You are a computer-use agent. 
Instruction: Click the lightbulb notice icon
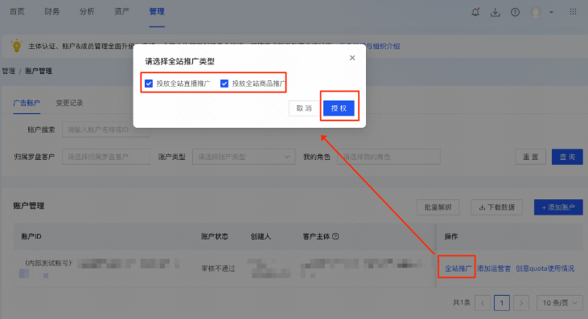pos(17,46)
